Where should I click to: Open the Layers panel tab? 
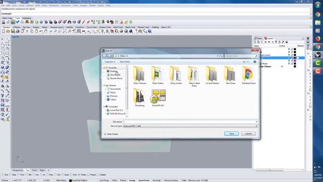point(268,38)
